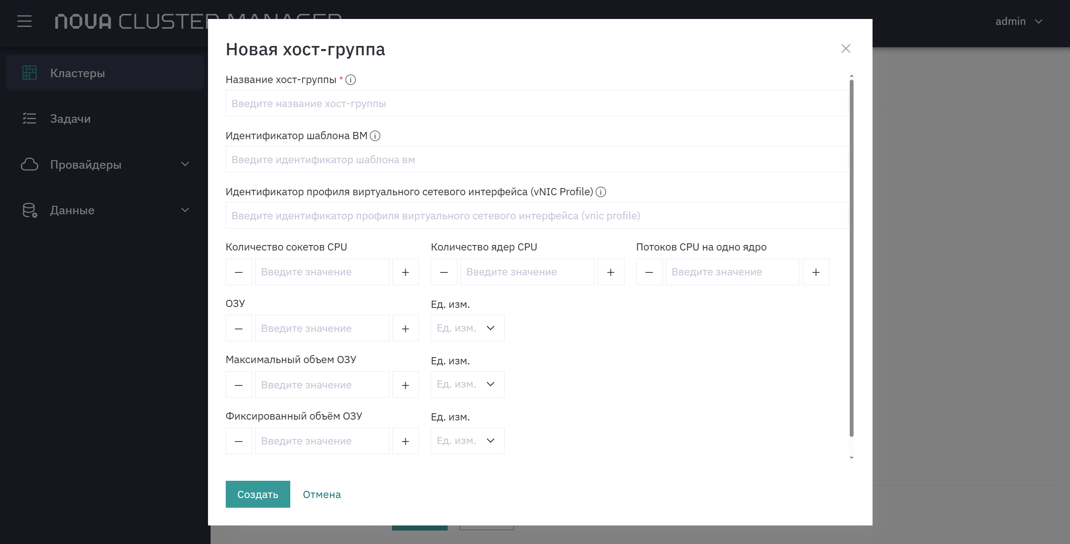Click the ОЗУ value input
The width and height of the screenshot is (1070, 544).
tap(322, 328)
